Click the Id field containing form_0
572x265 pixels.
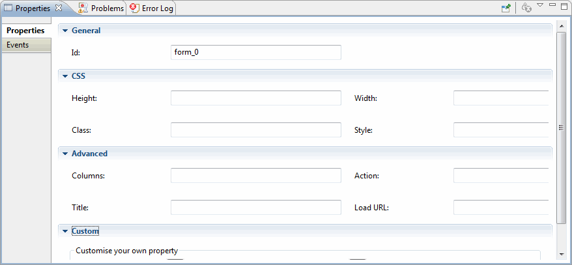[256, 52]
